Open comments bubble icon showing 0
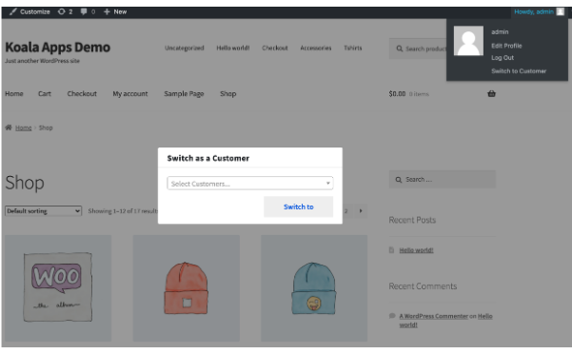This screenshot has width=572, height=354. [x=88, y=11]
